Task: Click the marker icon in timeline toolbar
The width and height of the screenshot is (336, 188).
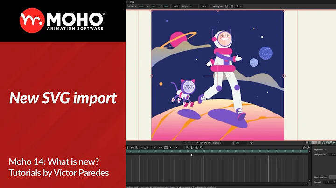Action: point(187,148)
